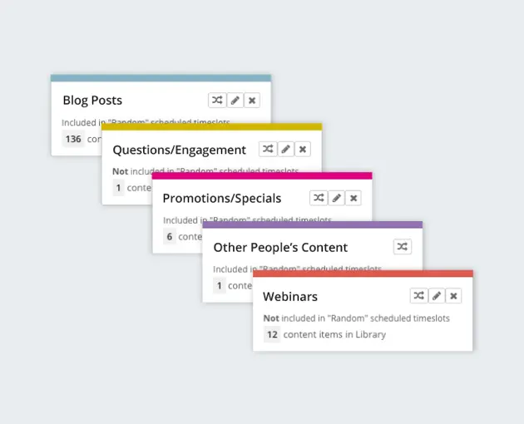
Task: Click the red Webinars color bar
Action: point(363,274)
